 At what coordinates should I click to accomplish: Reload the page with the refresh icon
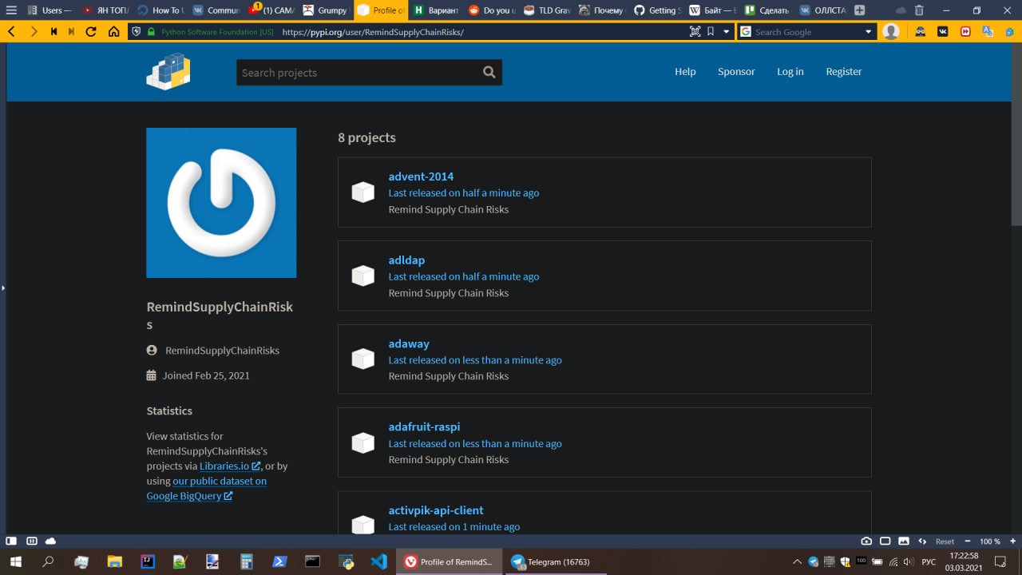pyautogui.click(x=91, y=32)
